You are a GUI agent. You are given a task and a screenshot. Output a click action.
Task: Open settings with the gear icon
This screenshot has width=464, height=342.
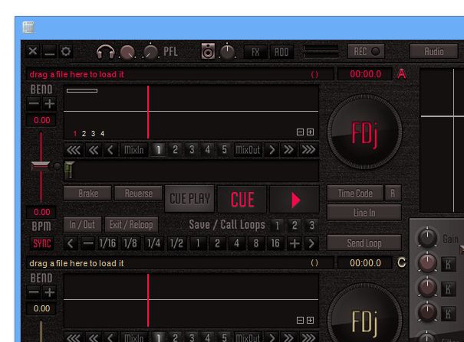[x=66, y=51]
